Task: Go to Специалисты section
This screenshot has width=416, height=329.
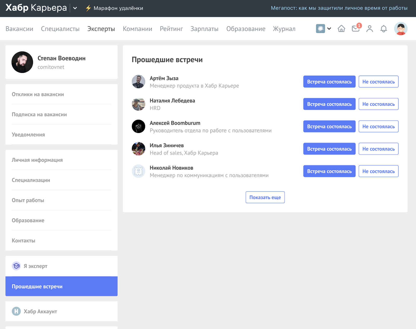Action: [60, 29]
